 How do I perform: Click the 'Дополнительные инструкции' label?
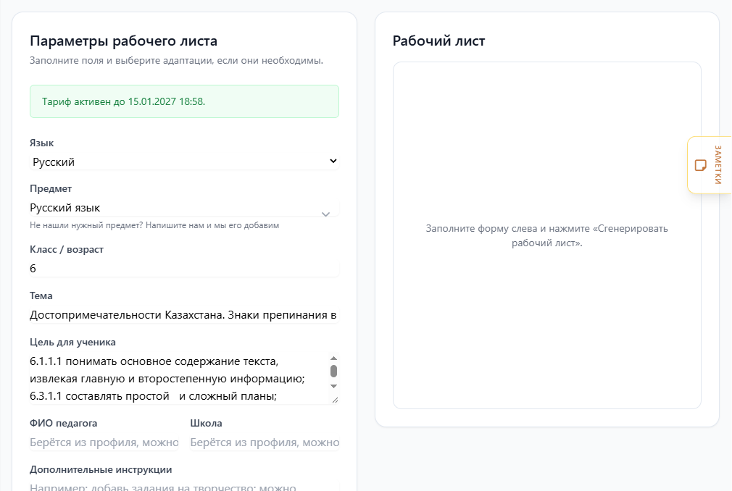[101, 469]
